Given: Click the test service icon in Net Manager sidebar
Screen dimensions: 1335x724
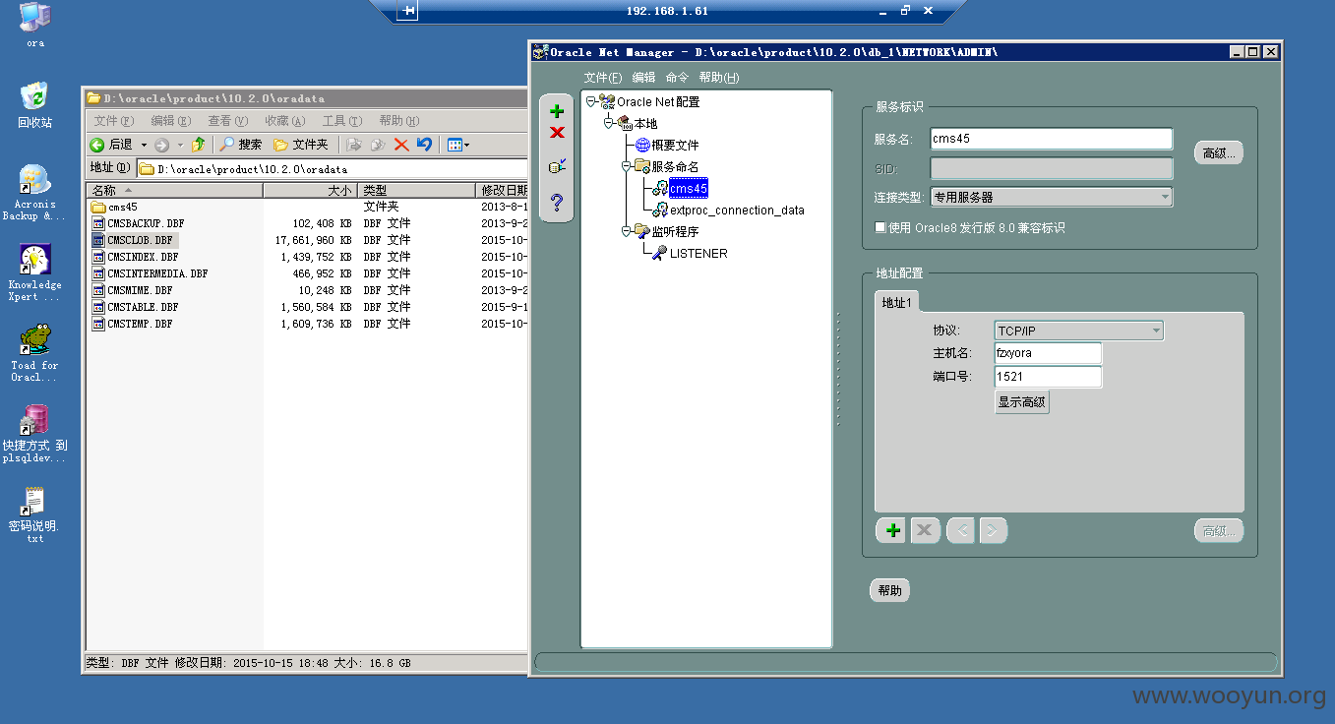Looking at the screenshot, I should point(557,166).
